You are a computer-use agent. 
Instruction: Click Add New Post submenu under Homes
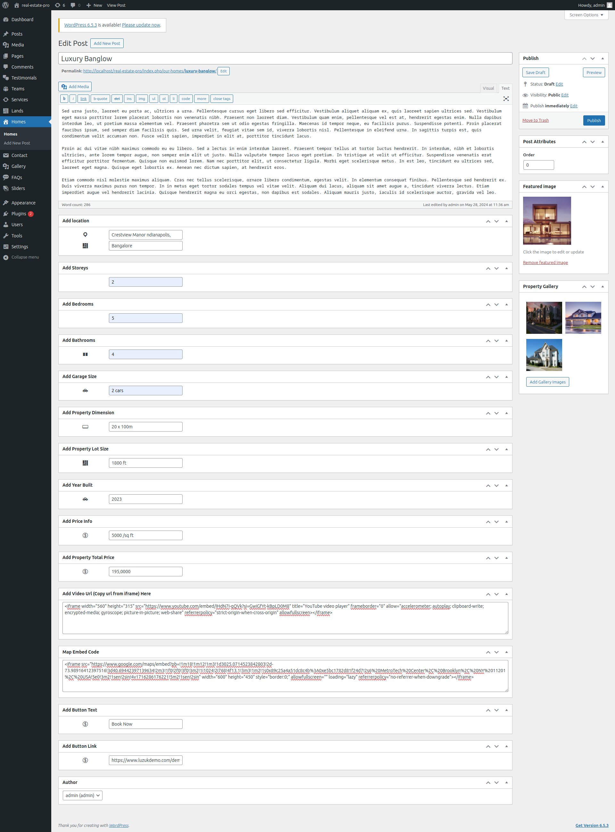pos(17,143)
